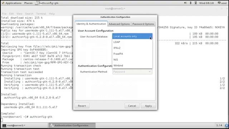Click the Revert button
The image size is (229, 129).
tap(82, 106)
